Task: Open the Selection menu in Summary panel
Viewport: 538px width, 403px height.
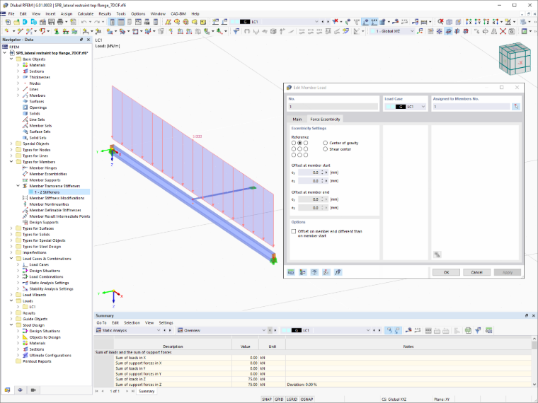Action: (x=132, y=323)
